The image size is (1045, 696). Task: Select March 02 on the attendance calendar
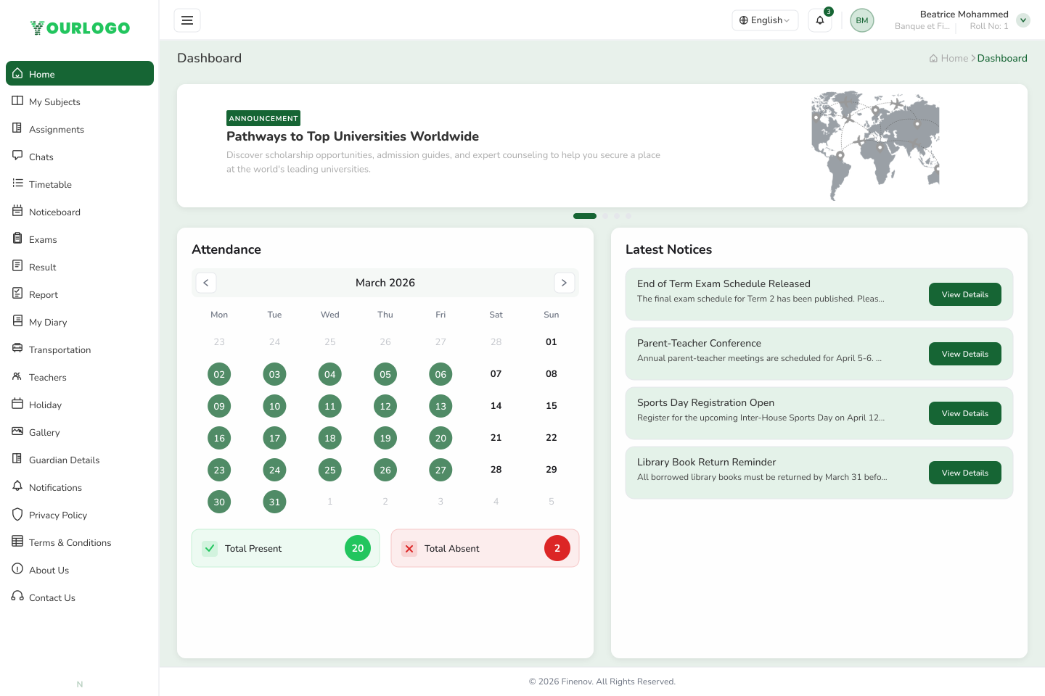pos(219,374)
